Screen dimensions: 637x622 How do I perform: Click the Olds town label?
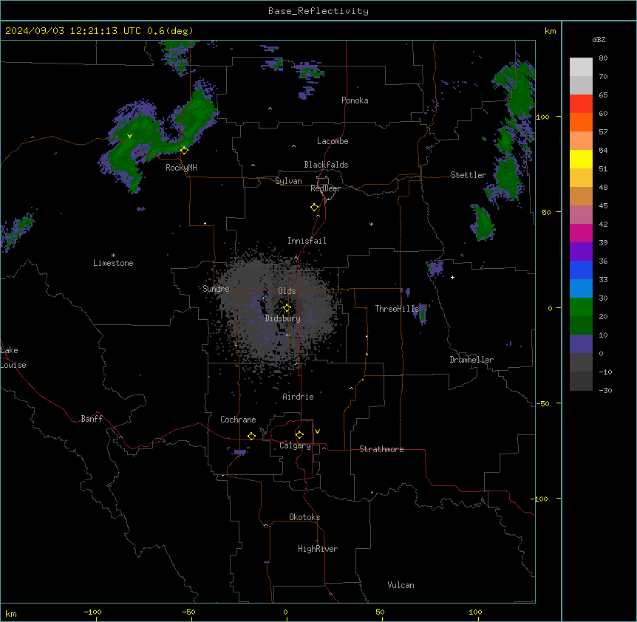pyautogui.click(x=287, y=291)
